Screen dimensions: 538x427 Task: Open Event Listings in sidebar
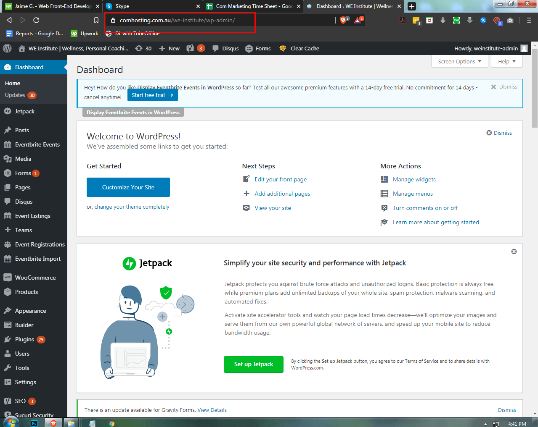coord(34,216)
